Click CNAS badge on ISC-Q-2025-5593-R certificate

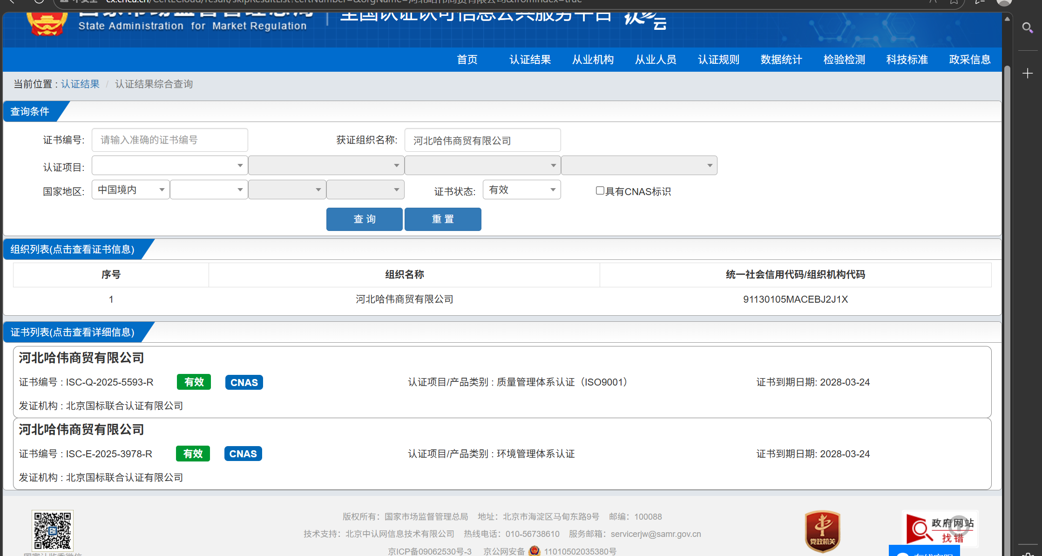[244, 382]
